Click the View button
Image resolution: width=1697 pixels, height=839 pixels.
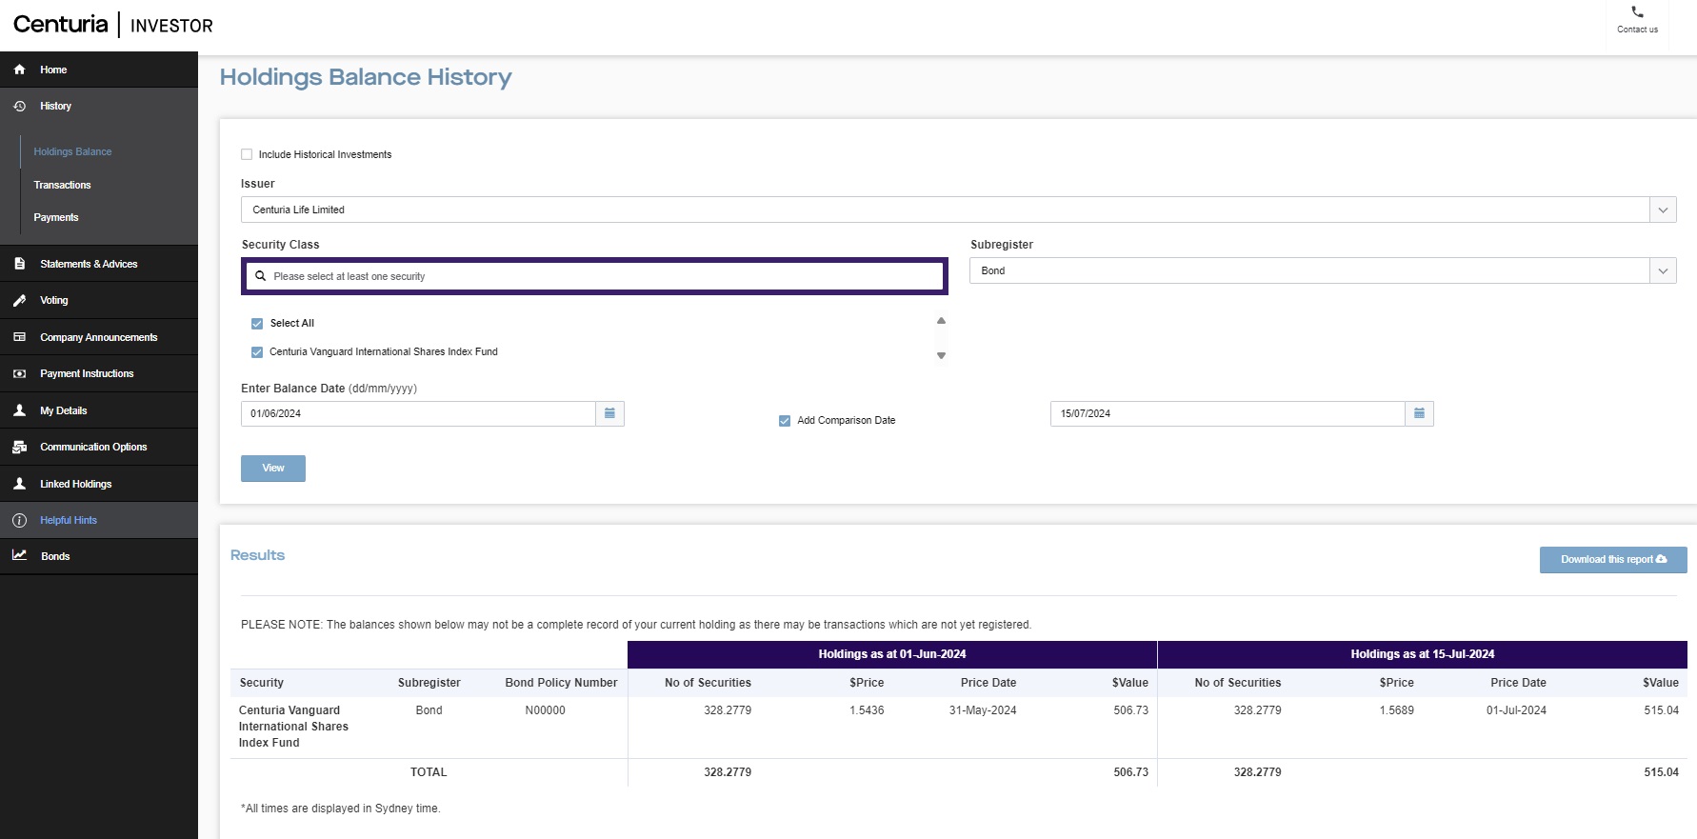click(x=273, y=469)
